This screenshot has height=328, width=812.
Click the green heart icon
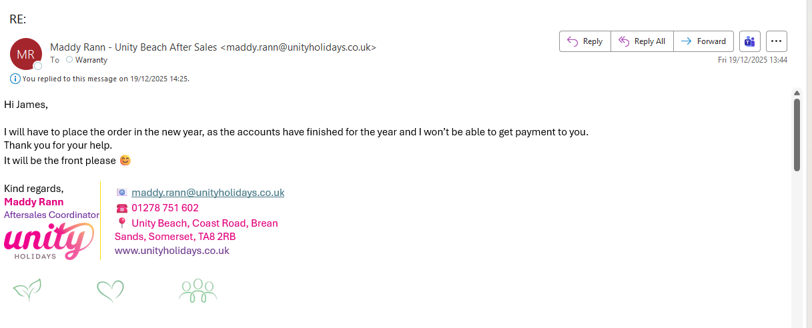(x=110, y=290)
